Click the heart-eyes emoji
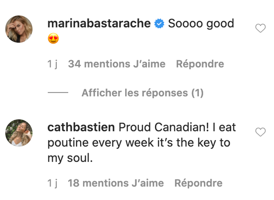Image resolution: width=274 pixels, height=200 pixels. pos(53,39)
